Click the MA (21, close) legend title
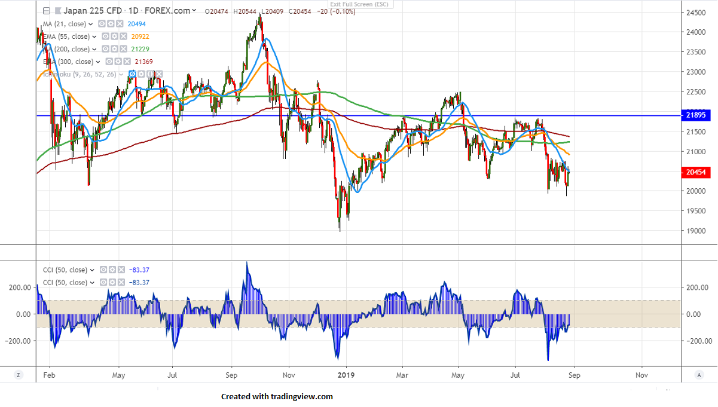 64,25
